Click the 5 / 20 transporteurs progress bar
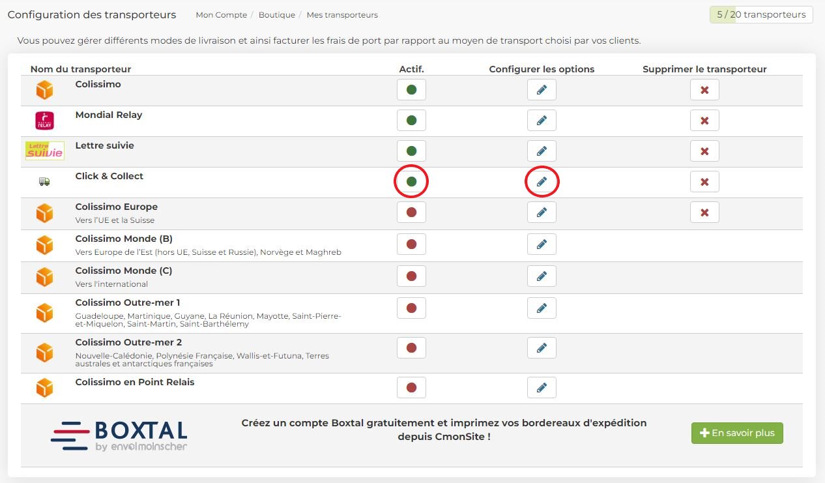This screenshot has width=825, height=483. pyautogui.click(x=761, y=14)
